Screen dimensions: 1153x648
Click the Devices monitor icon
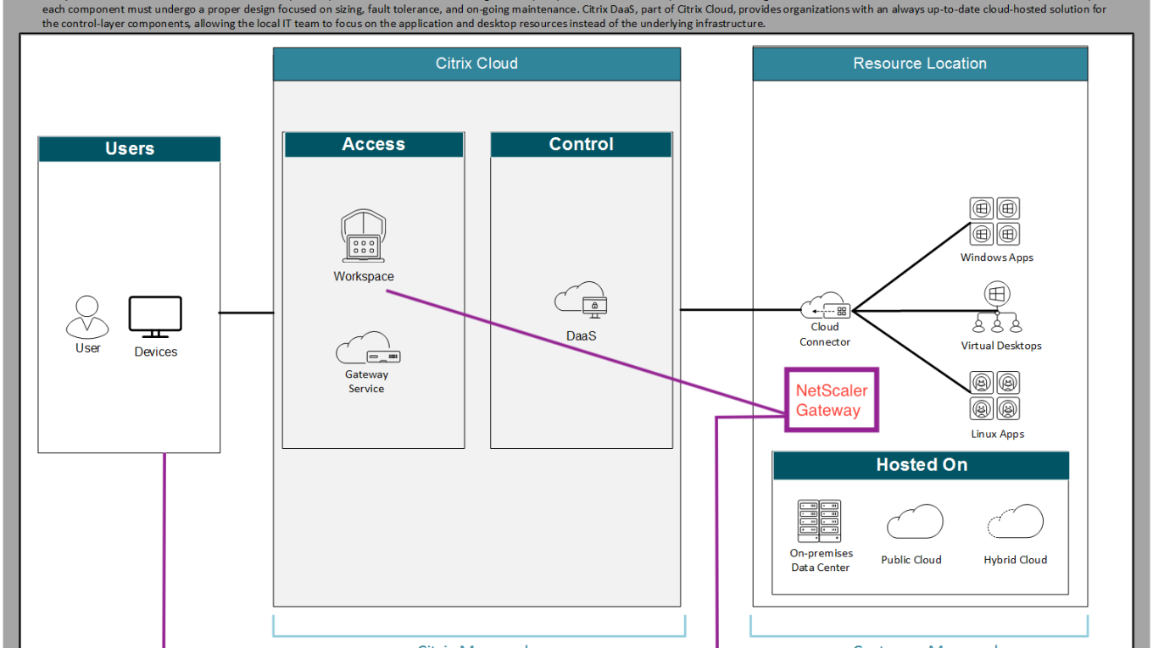[155, 318]
